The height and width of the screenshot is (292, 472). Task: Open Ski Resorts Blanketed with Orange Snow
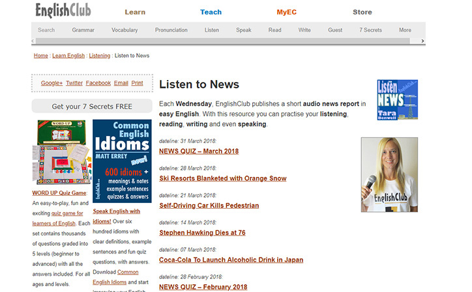[223, 178]
